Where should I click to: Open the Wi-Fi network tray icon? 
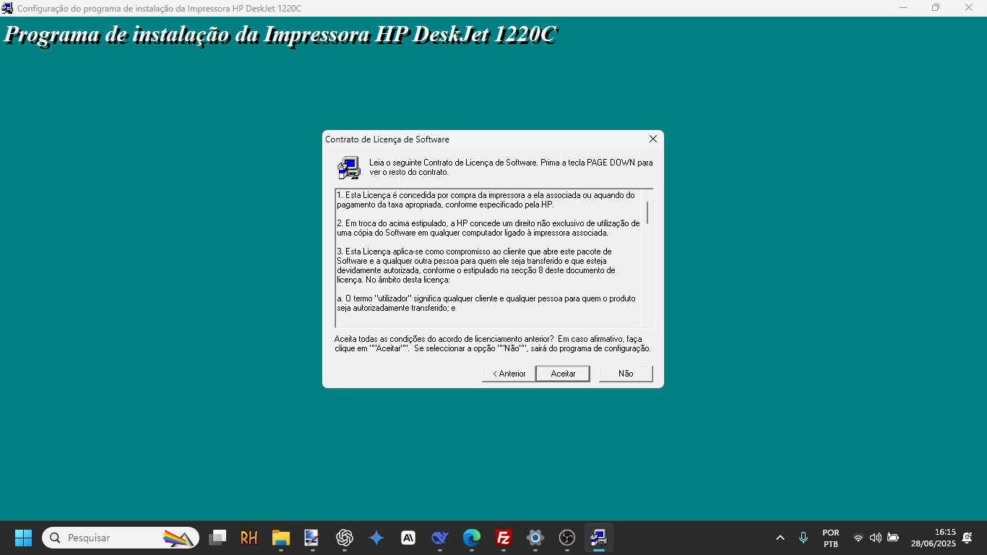click(858, 538)
